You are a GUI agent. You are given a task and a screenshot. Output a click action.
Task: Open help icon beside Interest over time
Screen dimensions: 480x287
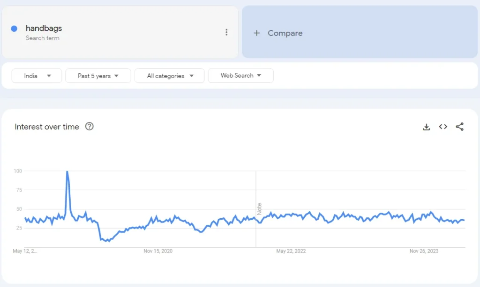[x=90, y=126]
